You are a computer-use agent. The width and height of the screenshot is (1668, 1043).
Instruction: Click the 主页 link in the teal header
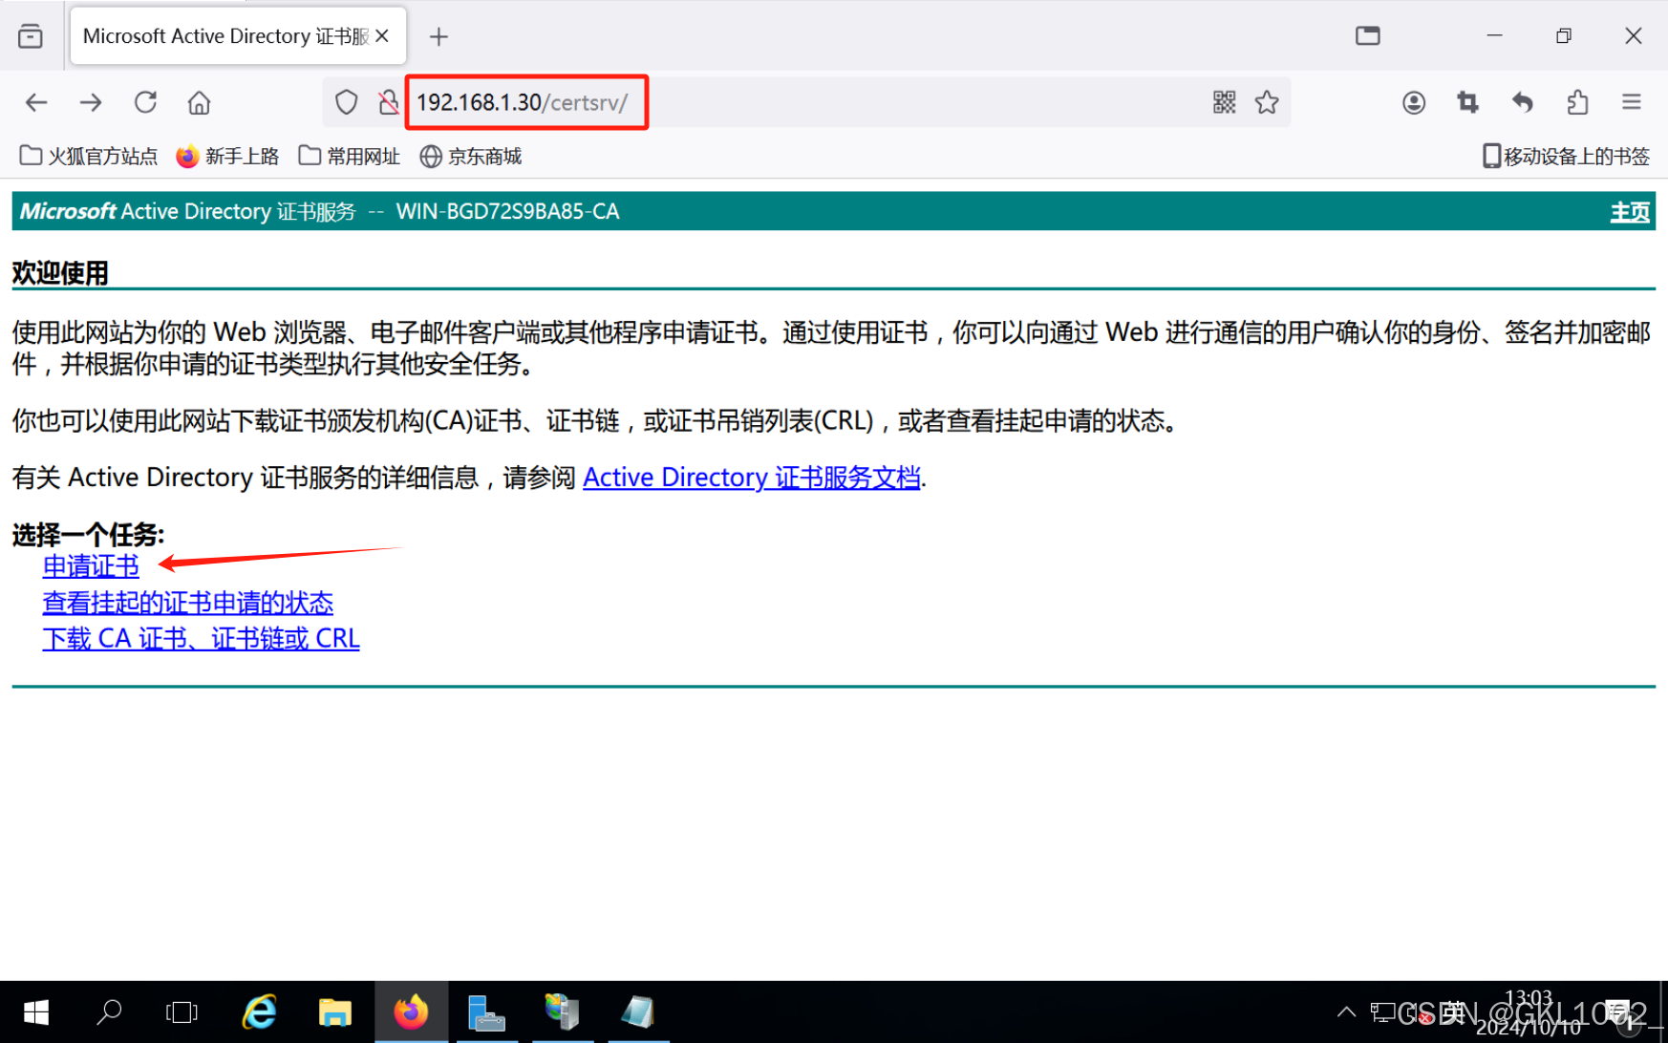click(x=1630, y=212)
